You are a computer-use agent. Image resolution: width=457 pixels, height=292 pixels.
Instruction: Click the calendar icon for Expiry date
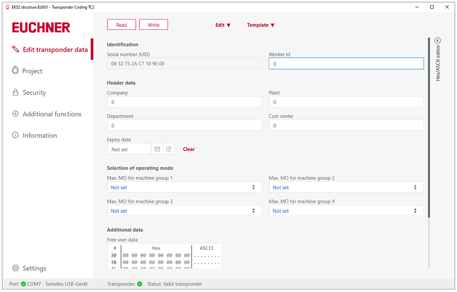coord(157,149)
